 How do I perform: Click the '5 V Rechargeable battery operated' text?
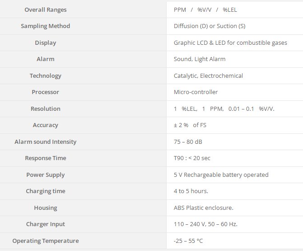(x=221, y=175)
